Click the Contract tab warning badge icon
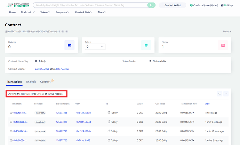Screen dimensions: 240x145 point(52,80)
